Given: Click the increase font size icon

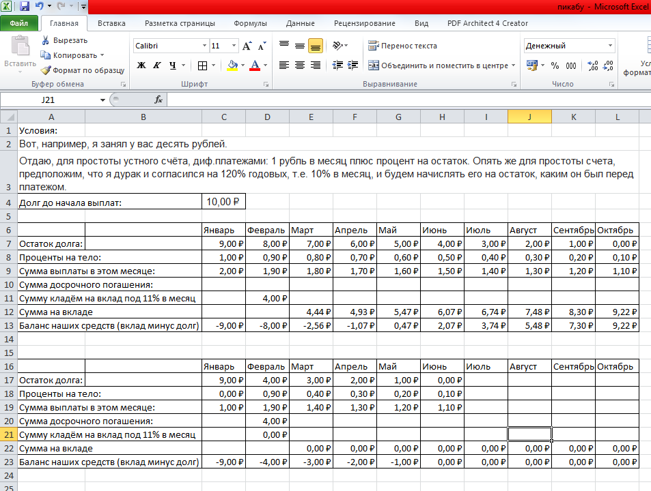Looking at the screenshot, I should pyautogui.click(x=247, y=46).
